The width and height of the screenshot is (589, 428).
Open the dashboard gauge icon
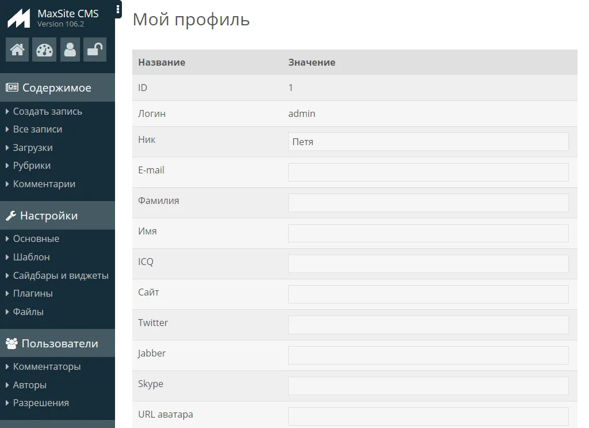tap(44, 50)
